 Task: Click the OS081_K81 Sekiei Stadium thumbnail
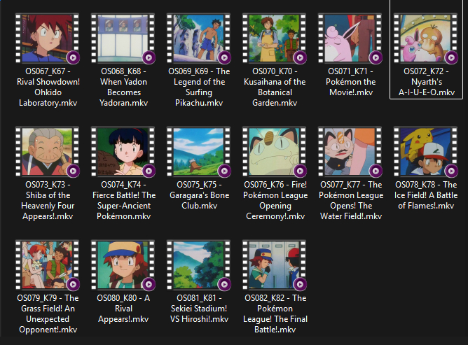[199, 265]
